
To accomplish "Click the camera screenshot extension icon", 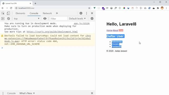I will coord(145,8).
